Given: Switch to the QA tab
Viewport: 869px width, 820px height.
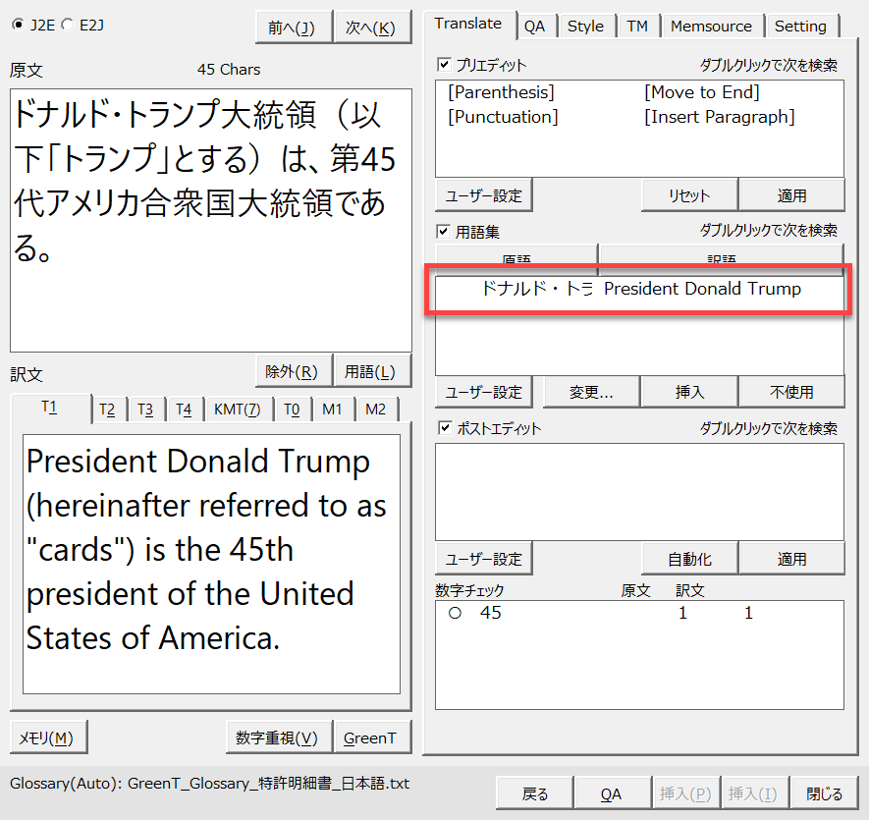Looking at the screenshot, I should pyautogui.click(x=534, y=27).
